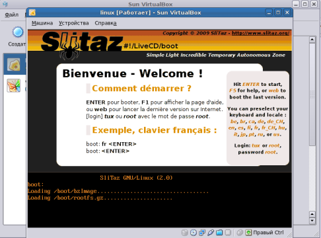Open the Машина menu
Viewport: 321px width, 238px height.
point(42,23)
